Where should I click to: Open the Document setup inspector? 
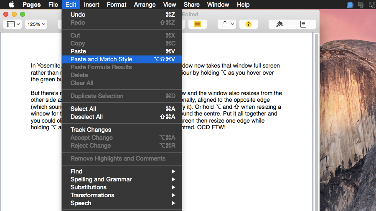click(303, 24)
